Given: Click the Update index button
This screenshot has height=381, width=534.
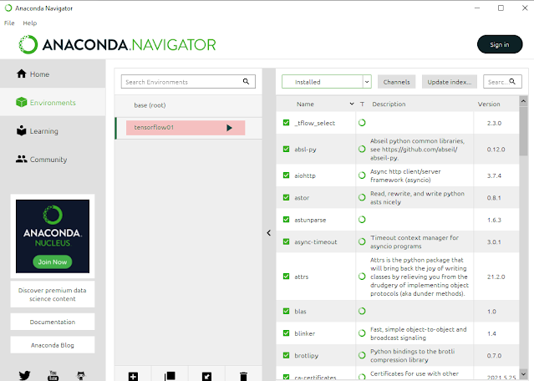Looking at the screenshot, I should click(x=450, y=82).
